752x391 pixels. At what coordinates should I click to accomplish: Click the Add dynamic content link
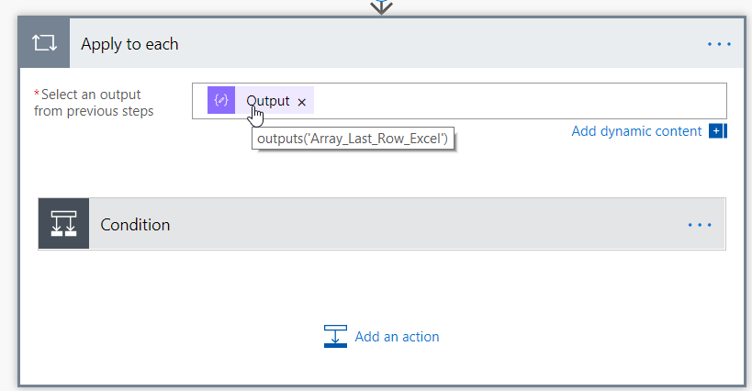(x=636, y=131)
